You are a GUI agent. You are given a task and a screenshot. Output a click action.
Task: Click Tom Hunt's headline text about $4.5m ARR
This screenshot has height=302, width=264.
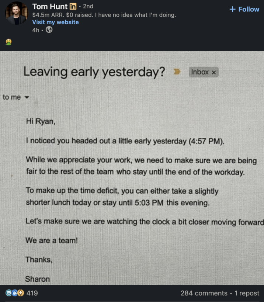click(x=104, y=15)
